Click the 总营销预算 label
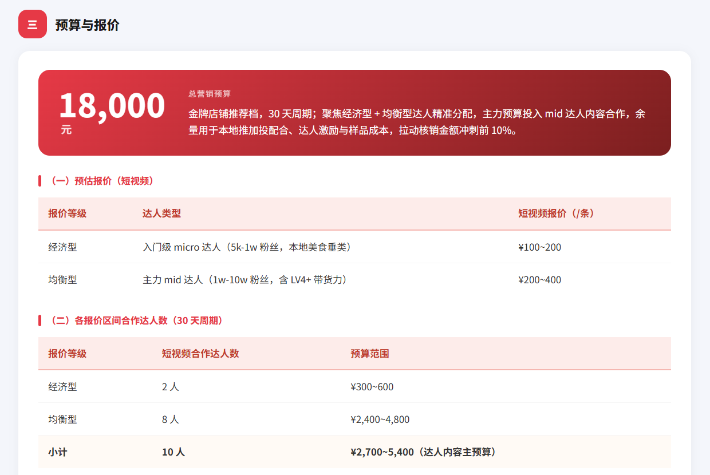The width and height of the screenshot is (710, 475). (x=210, y=94)
